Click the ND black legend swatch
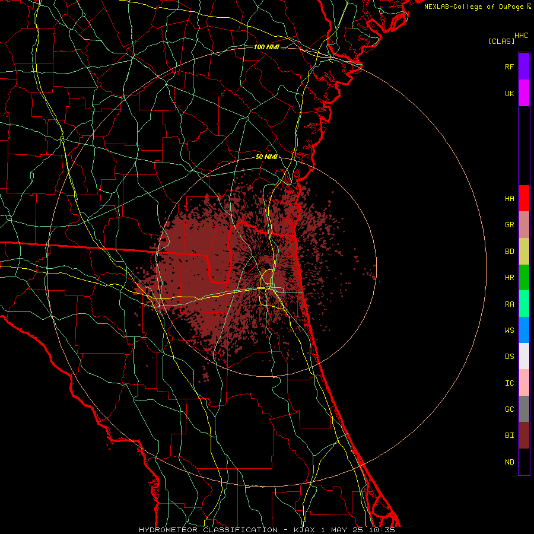 (x=524, y=462)
